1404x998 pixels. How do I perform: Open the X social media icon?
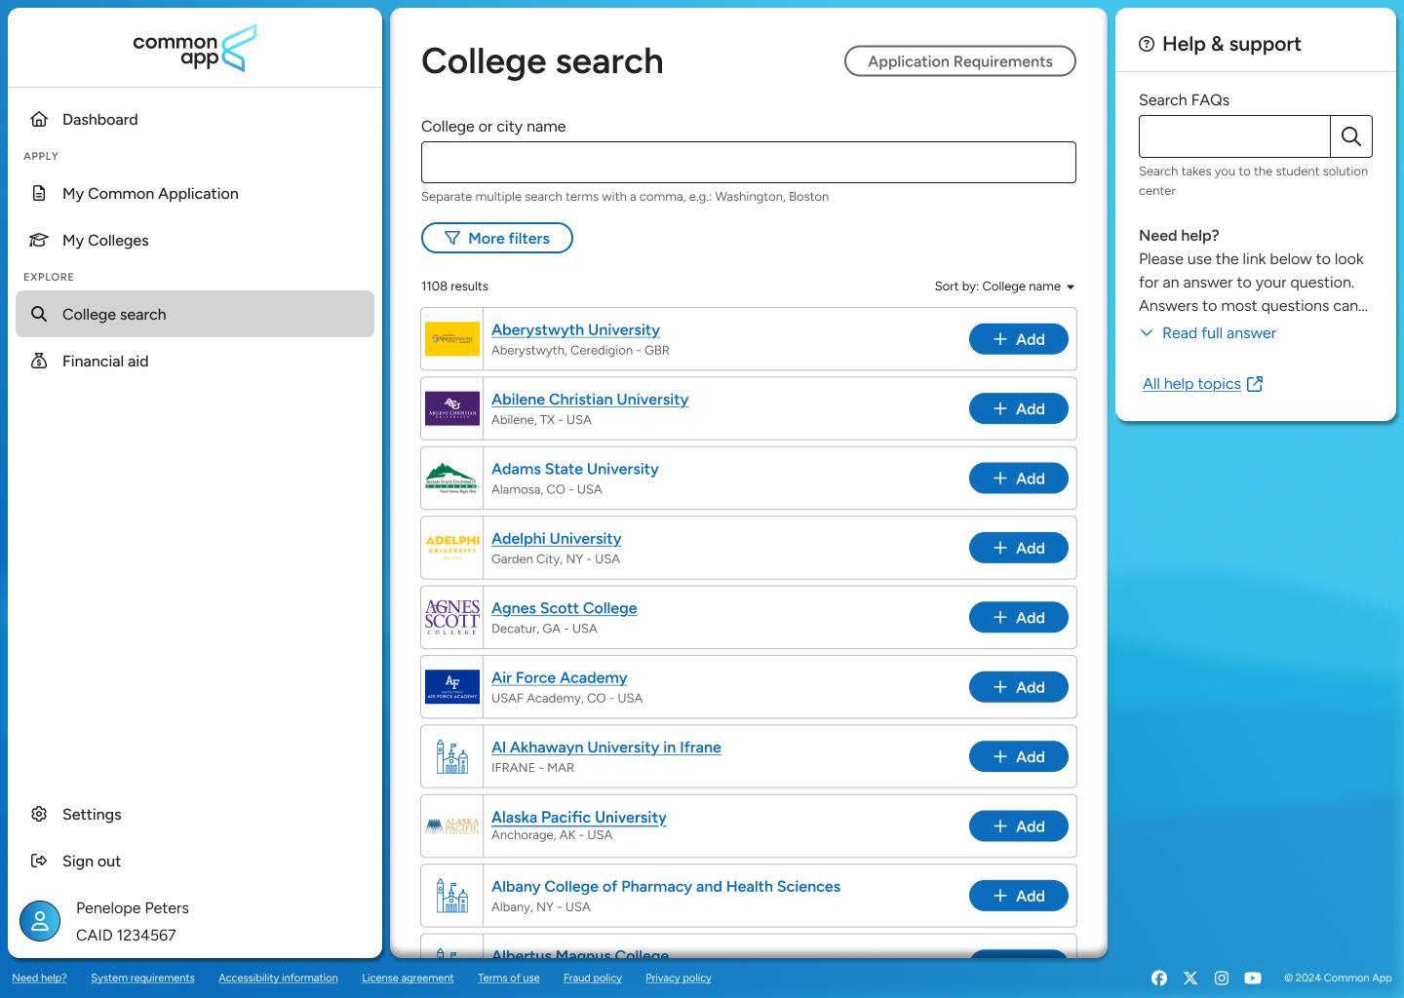click(x=1190, y=978)
